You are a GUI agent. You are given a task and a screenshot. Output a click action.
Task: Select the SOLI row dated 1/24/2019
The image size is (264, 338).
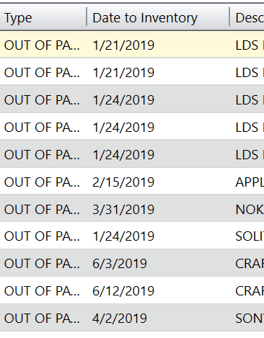click(132, 236)
